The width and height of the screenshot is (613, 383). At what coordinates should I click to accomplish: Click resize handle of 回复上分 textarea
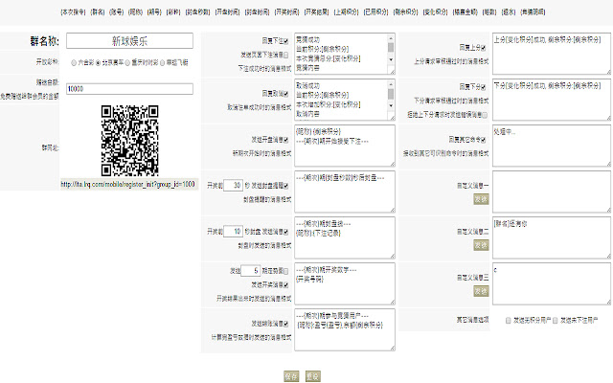coord(608,72)
